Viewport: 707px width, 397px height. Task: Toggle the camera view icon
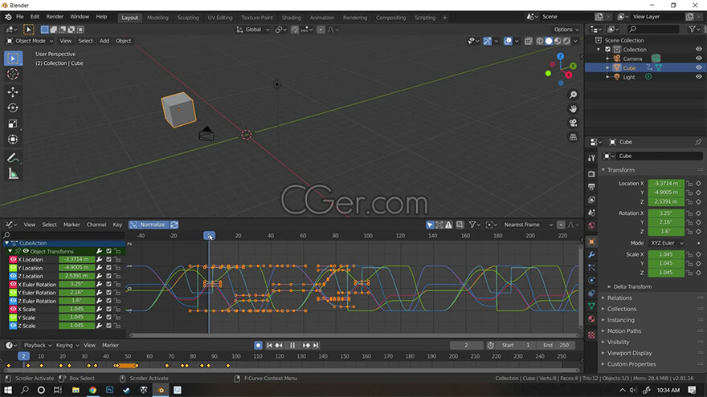(x=573, y=123)
